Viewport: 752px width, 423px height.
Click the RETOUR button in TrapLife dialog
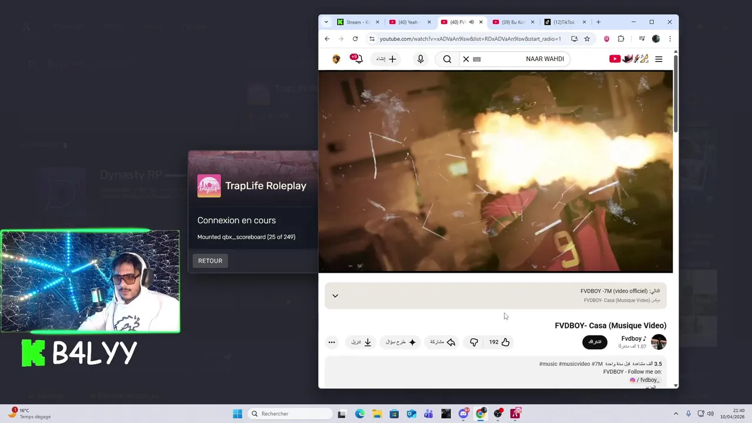(210, 261)
